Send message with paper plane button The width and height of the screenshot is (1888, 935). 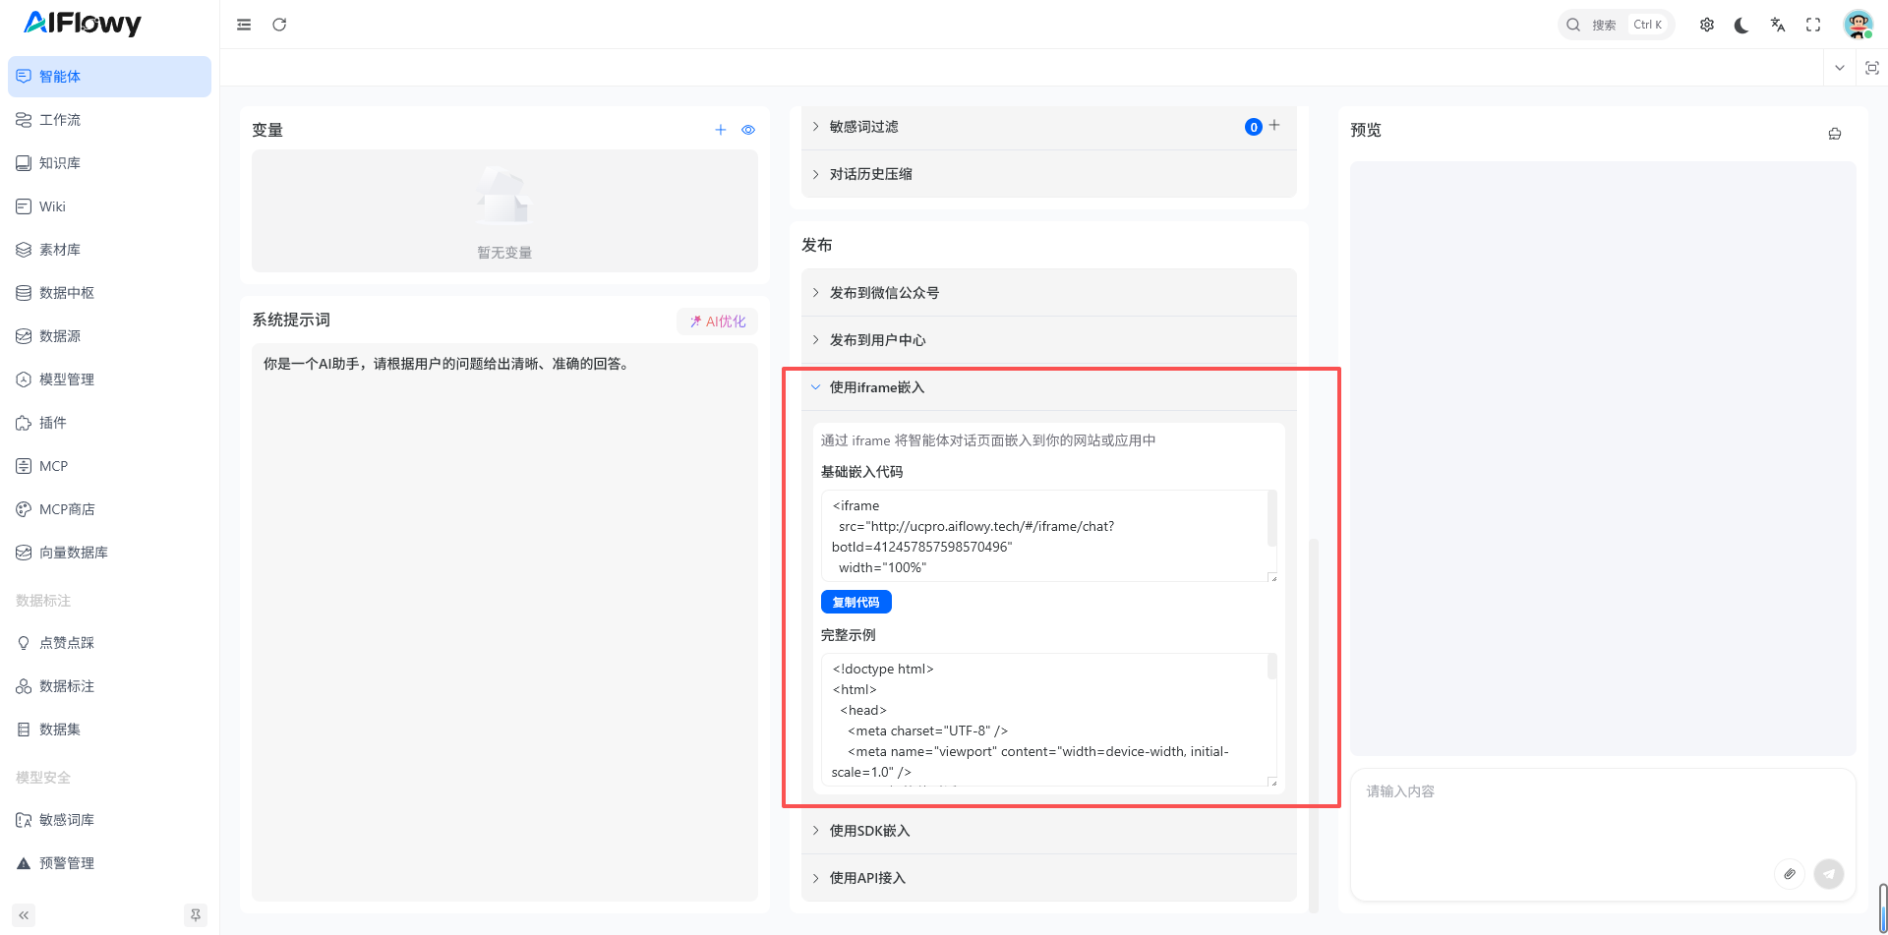[x=1829, y=874]
